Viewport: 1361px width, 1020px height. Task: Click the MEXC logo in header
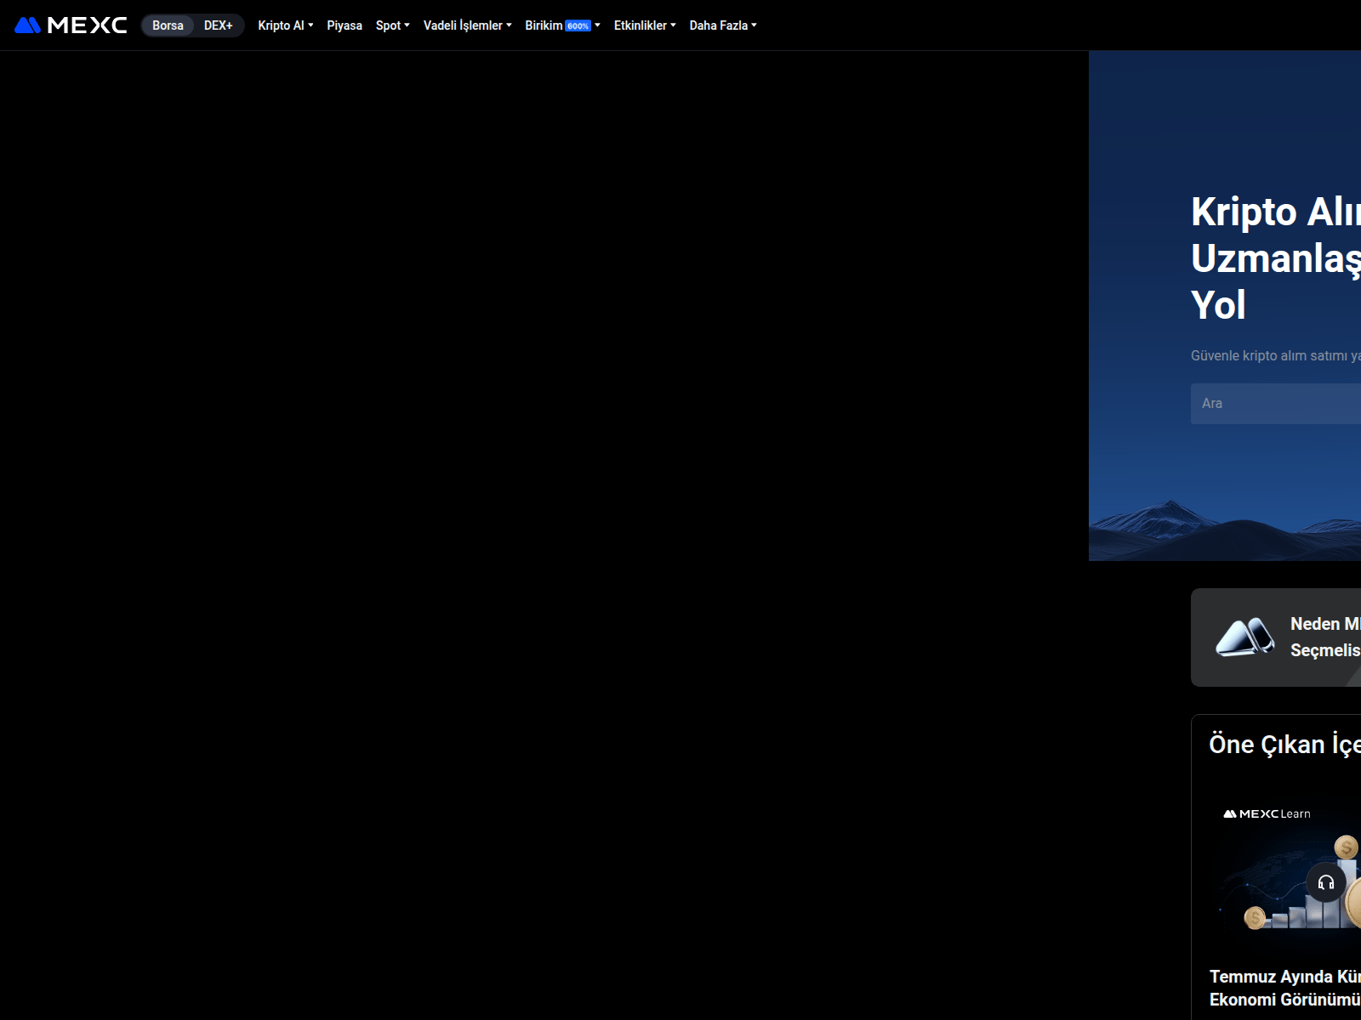pyautogui.click(x=71, y=25)
